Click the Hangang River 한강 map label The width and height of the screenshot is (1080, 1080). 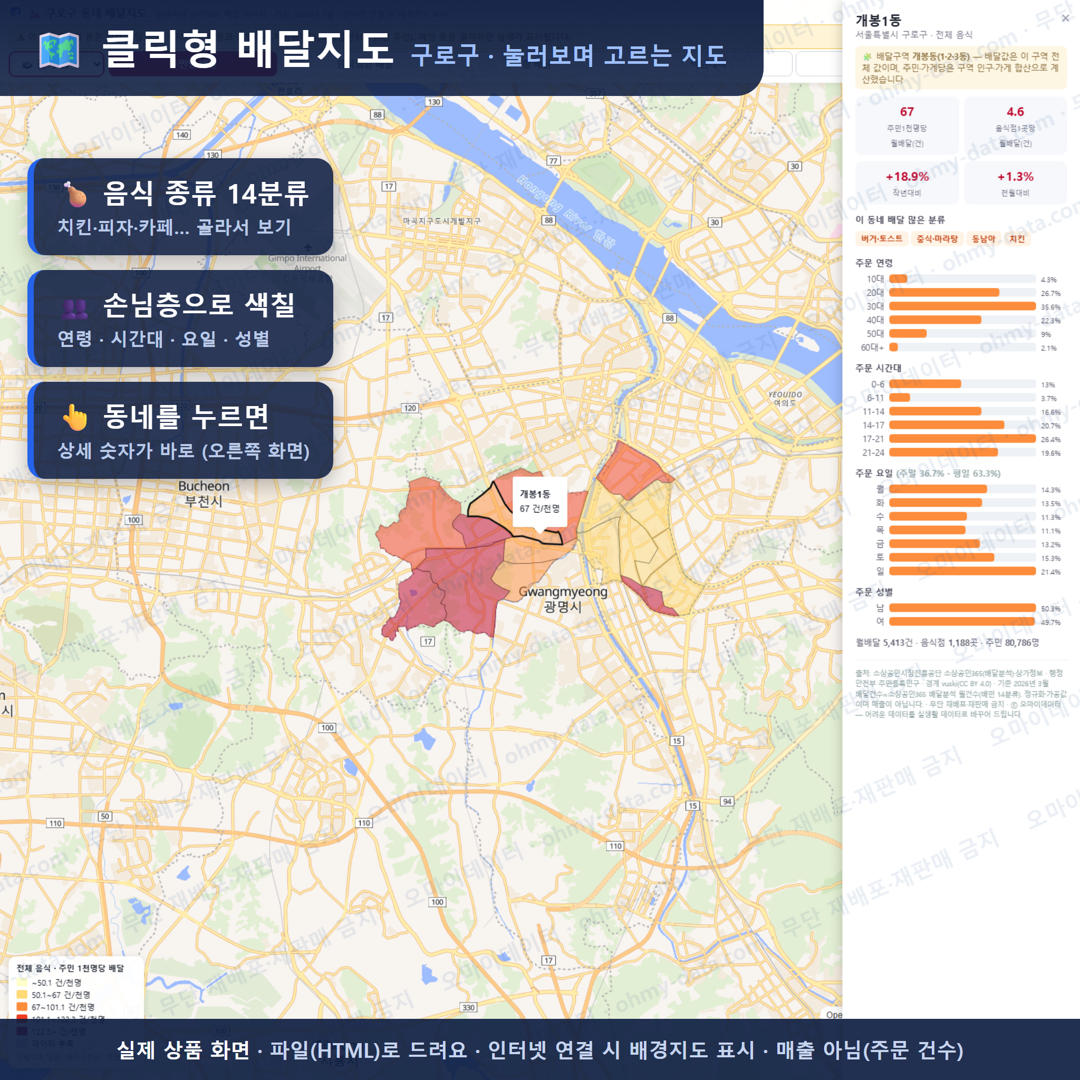click(x=566, y=211)
